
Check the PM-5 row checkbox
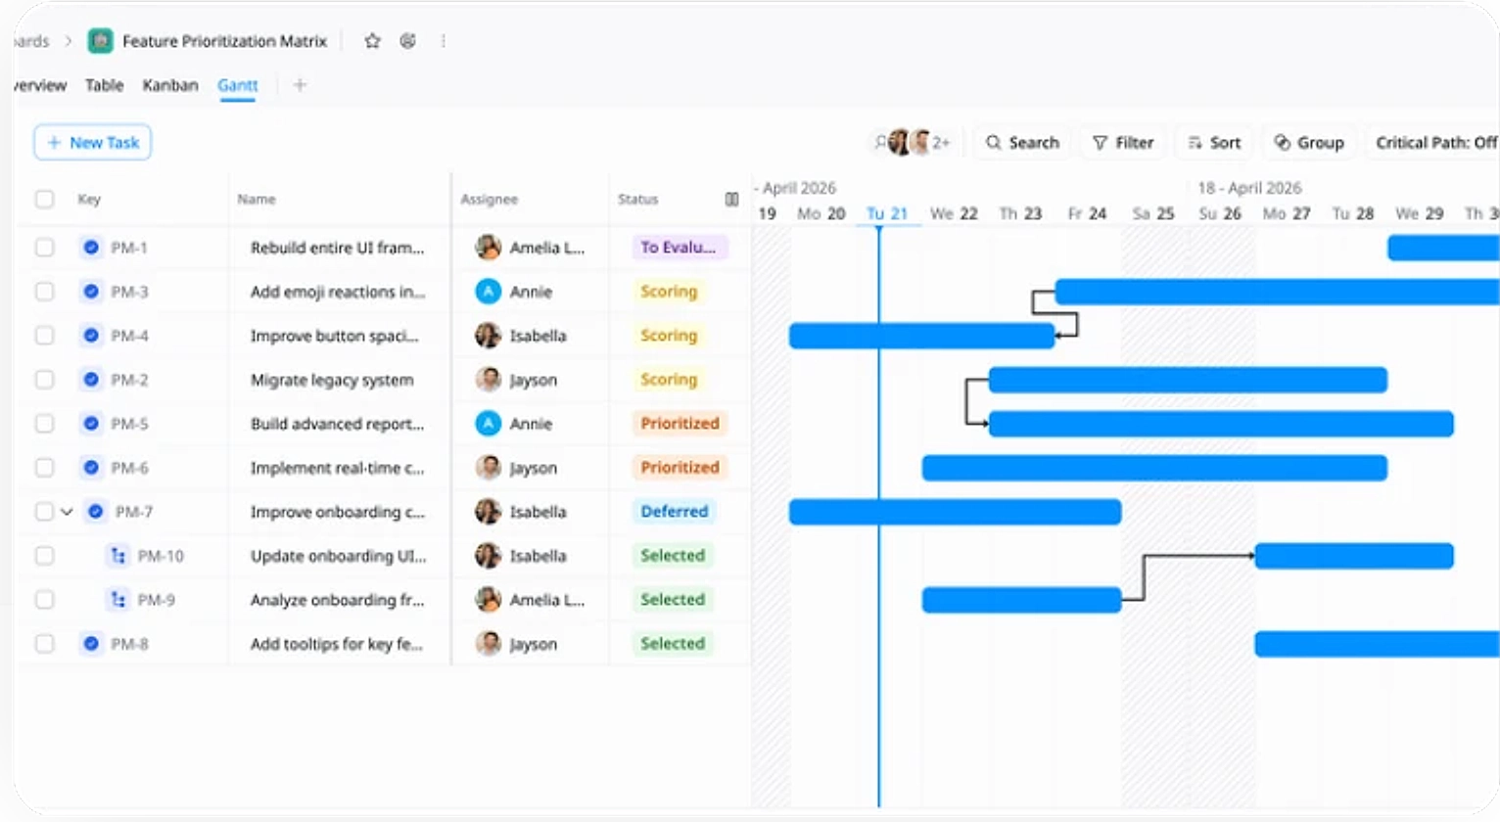44,424
